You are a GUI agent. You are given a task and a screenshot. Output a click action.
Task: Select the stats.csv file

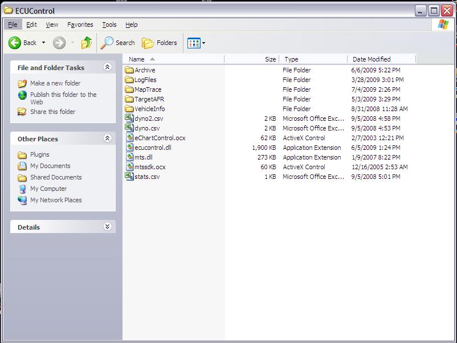(x=147, y=177)
